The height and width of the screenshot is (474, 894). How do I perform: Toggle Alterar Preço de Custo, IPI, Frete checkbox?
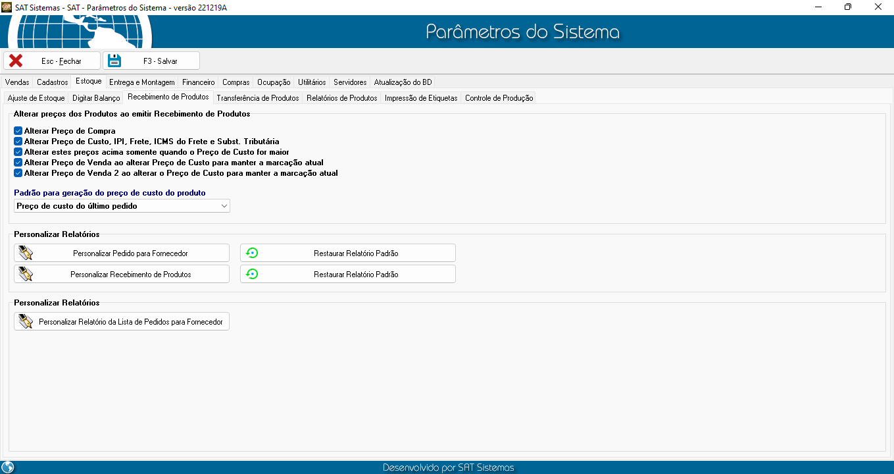coord(18,142)
